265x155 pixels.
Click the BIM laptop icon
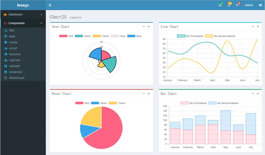(x=6, y=30)
